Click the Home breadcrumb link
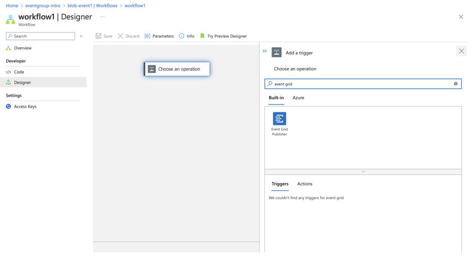 [12, 6]
